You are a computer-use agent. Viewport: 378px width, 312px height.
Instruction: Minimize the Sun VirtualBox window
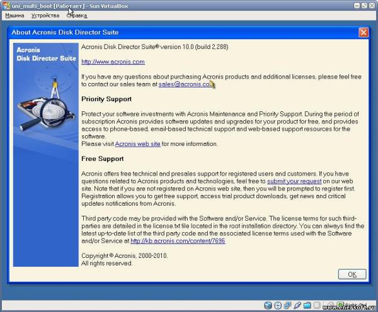coord(357,6)
